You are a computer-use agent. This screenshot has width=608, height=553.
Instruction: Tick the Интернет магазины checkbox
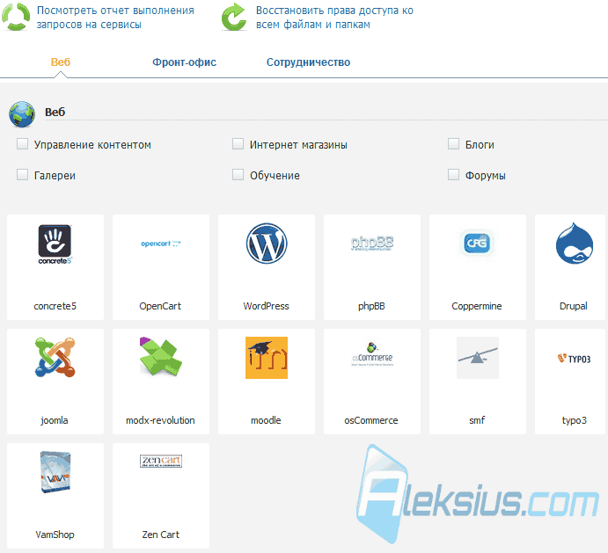tap(238, 144)
